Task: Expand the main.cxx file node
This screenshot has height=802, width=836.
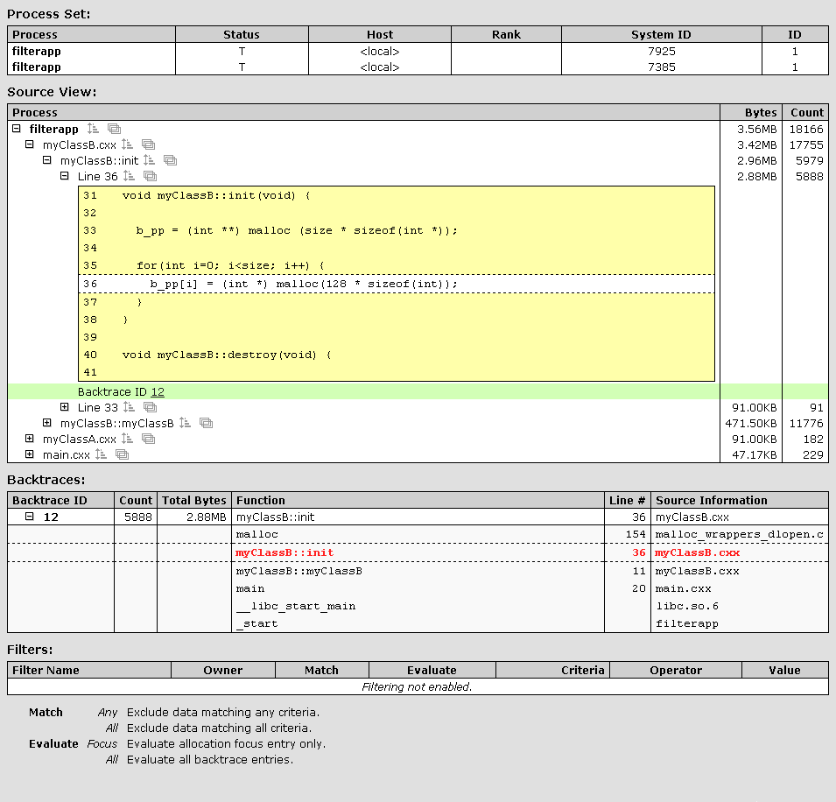Action: pos(30,454)
